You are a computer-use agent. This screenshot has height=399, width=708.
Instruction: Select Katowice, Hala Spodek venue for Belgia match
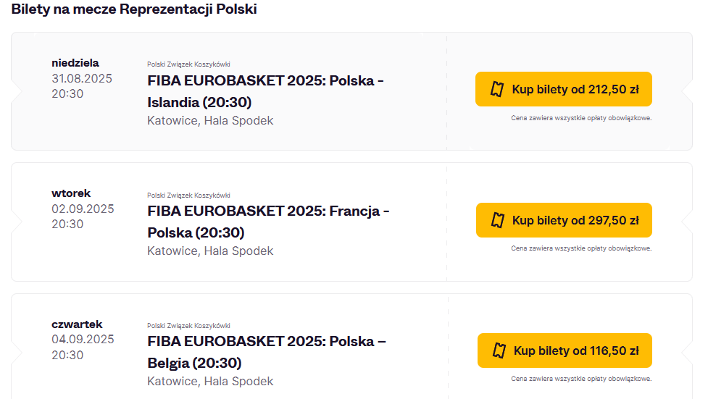[x=210, y=381]
